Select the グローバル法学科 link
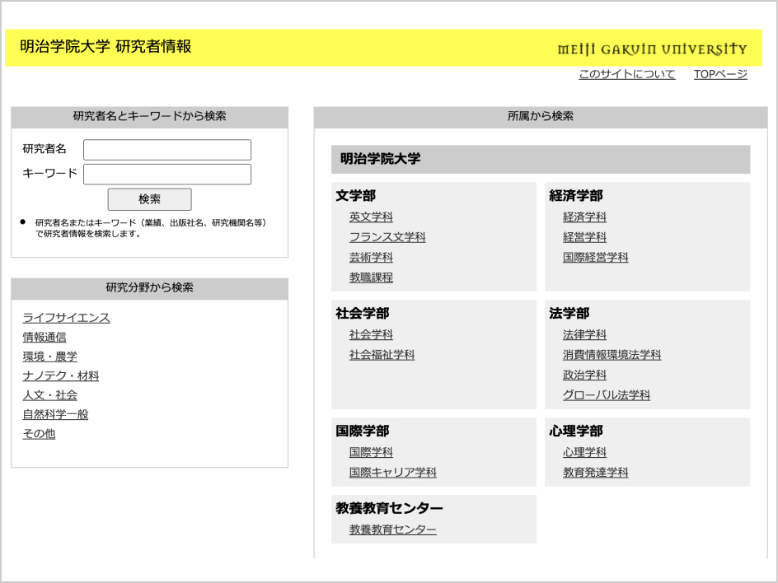The width and height of the screenshot is (778, 583). (x=606, y=395)
